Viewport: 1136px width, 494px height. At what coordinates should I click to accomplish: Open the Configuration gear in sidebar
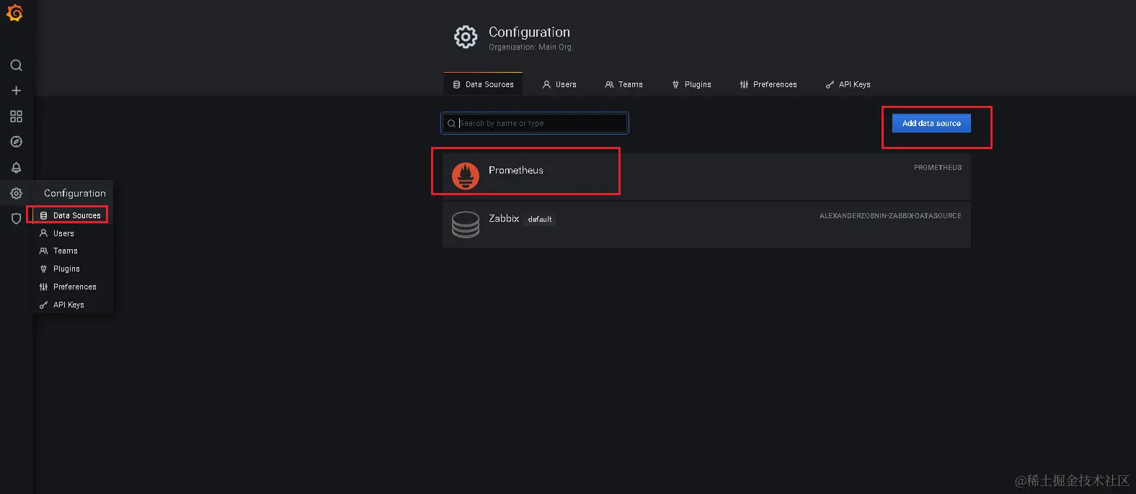click(16, 193)
